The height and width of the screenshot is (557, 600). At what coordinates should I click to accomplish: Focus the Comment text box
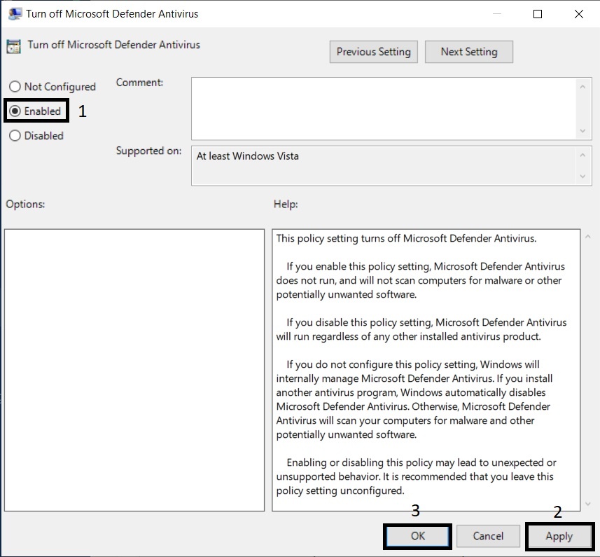384,109
